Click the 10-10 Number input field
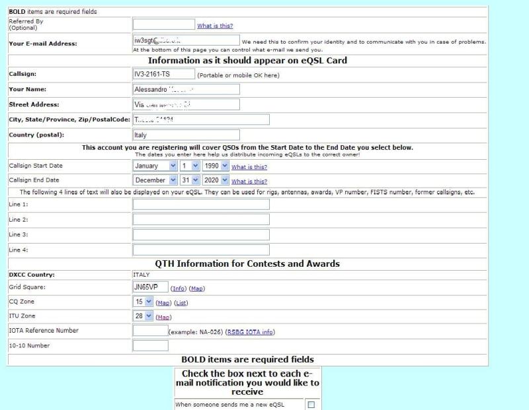 click(151, 346)
